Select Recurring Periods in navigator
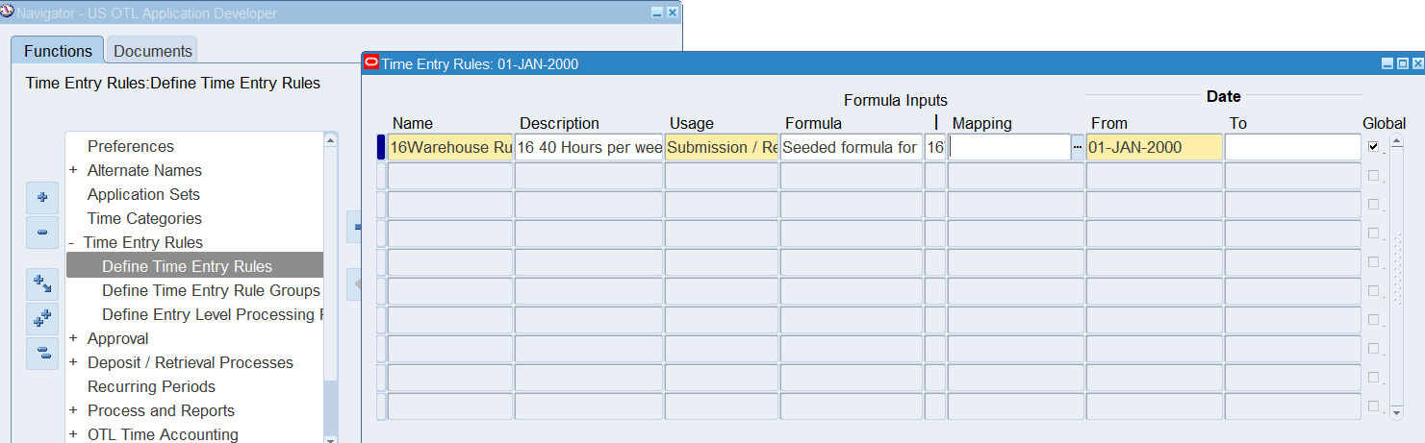 151,386
